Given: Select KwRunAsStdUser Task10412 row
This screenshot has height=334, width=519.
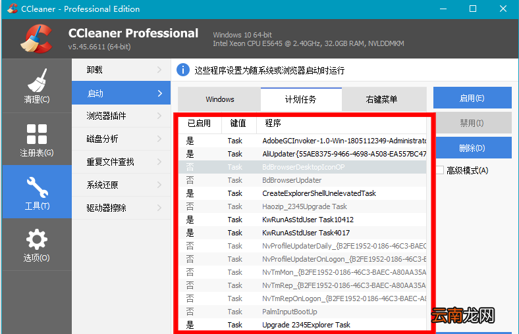Looking at the screenshot, I should click(x=302, y=220).
